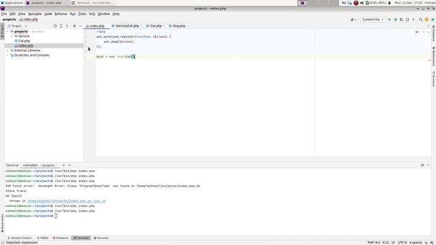The height and width of the screenshot is (245, 436).
Task: Expand the Service folder
Action: pos(12,36)
